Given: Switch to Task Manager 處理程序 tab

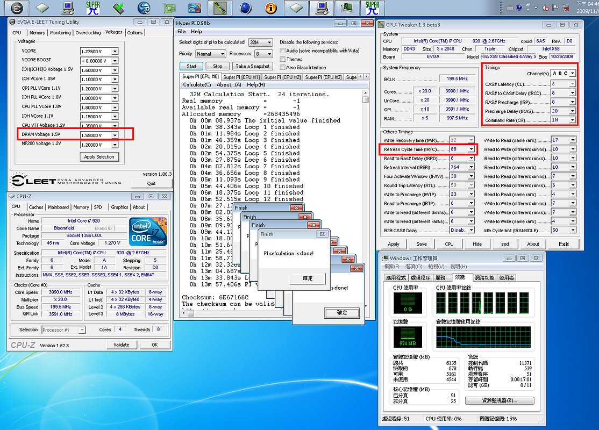Looking at the screenshot, I should point(420,278).
